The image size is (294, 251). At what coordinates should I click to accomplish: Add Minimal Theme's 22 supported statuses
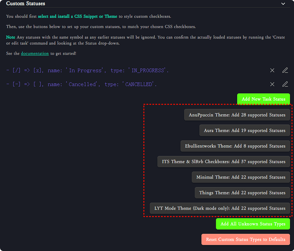click(241, 177)
